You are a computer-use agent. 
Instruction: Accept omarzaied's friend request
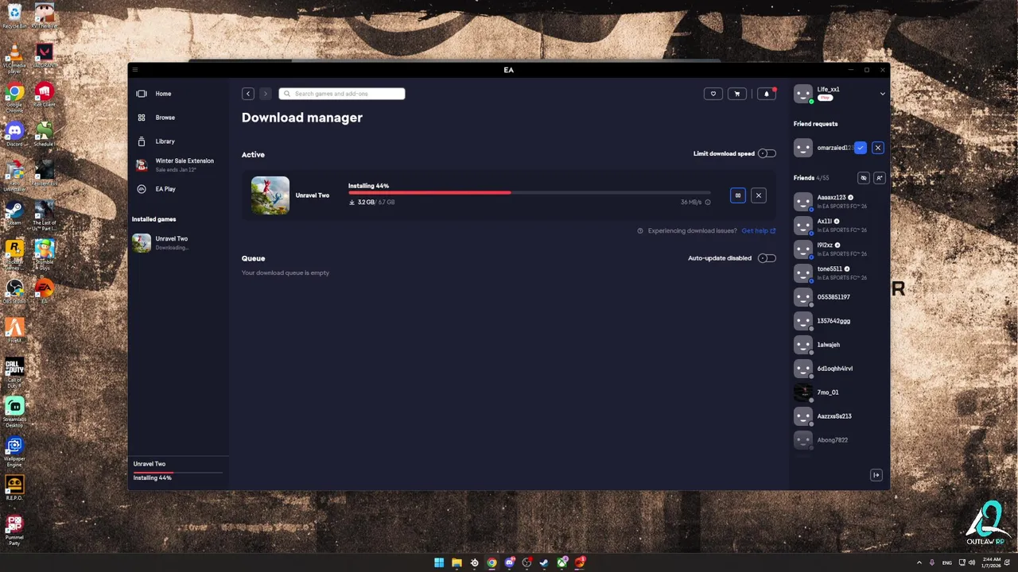pos(861,148)
